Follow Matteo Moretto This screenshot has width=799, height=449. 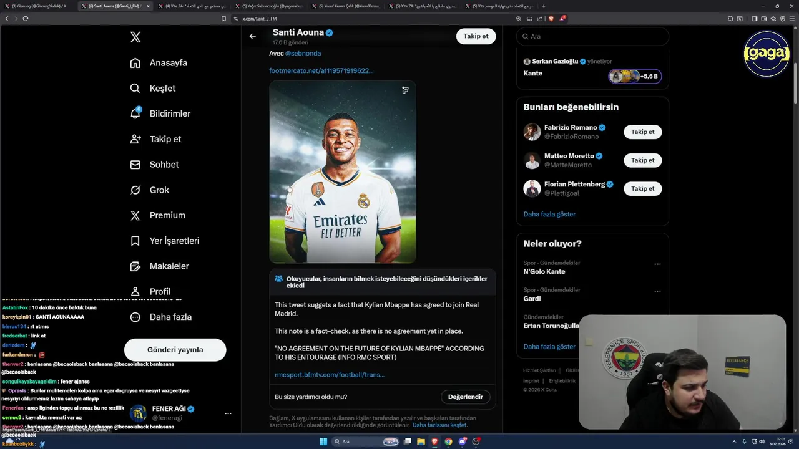642,160
